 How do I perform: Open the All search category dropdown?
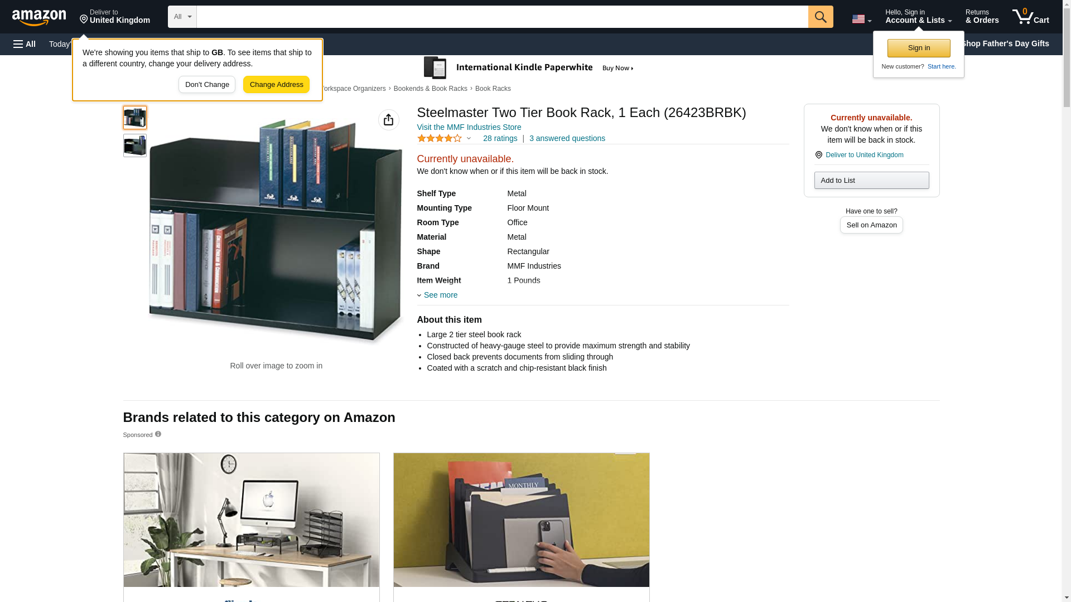pyautogui.click(x=182, y=17)
